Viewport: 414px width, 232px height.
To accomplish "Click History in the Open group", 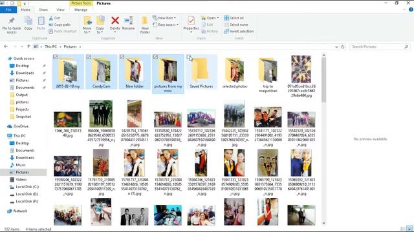I will (210, 31).
